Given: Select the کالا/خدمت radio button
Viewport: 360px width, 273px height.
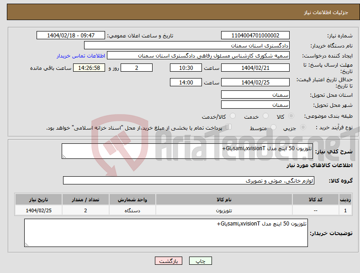Looking at the screenshot, I should tap(233, 116).
